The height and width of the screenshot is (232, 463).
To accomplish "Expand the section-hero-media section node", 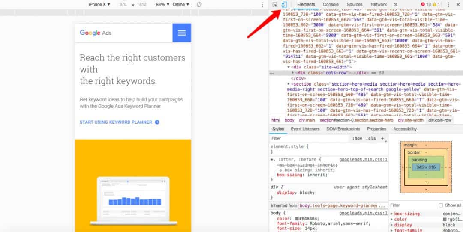I will coord(289,84).
